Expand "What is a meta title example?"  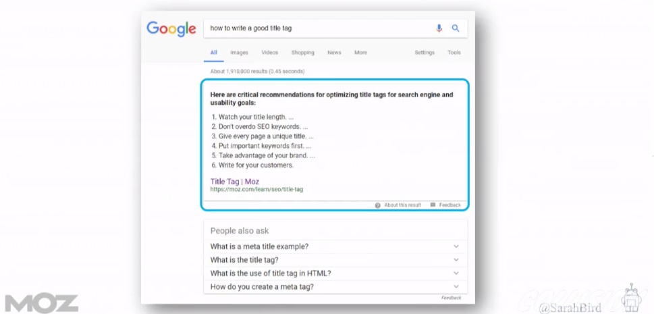pyautogui.click(x=335, y=246)
